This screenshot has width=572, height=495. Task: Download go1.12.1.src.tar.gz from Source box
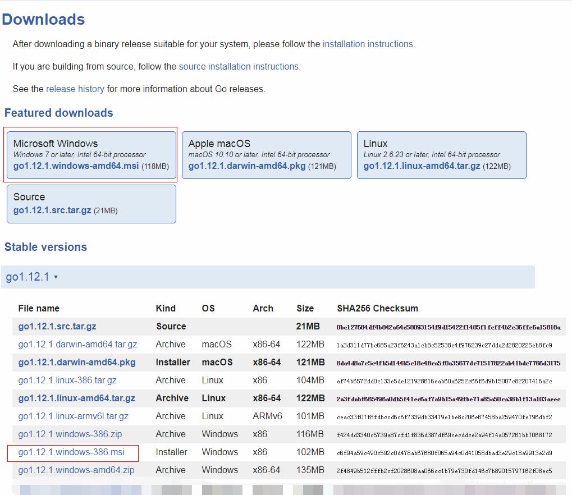(x=52, y=210)
